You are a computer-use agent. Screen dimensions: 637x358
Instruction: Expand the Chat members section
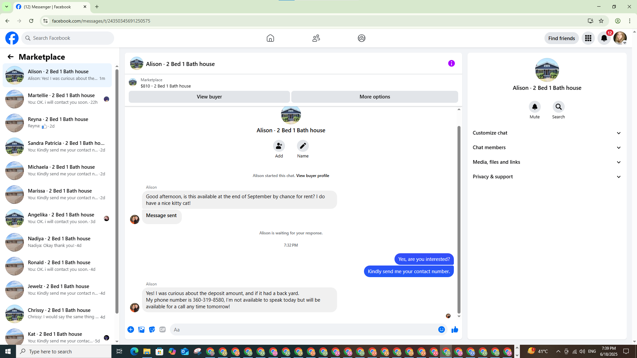(547, 148)
